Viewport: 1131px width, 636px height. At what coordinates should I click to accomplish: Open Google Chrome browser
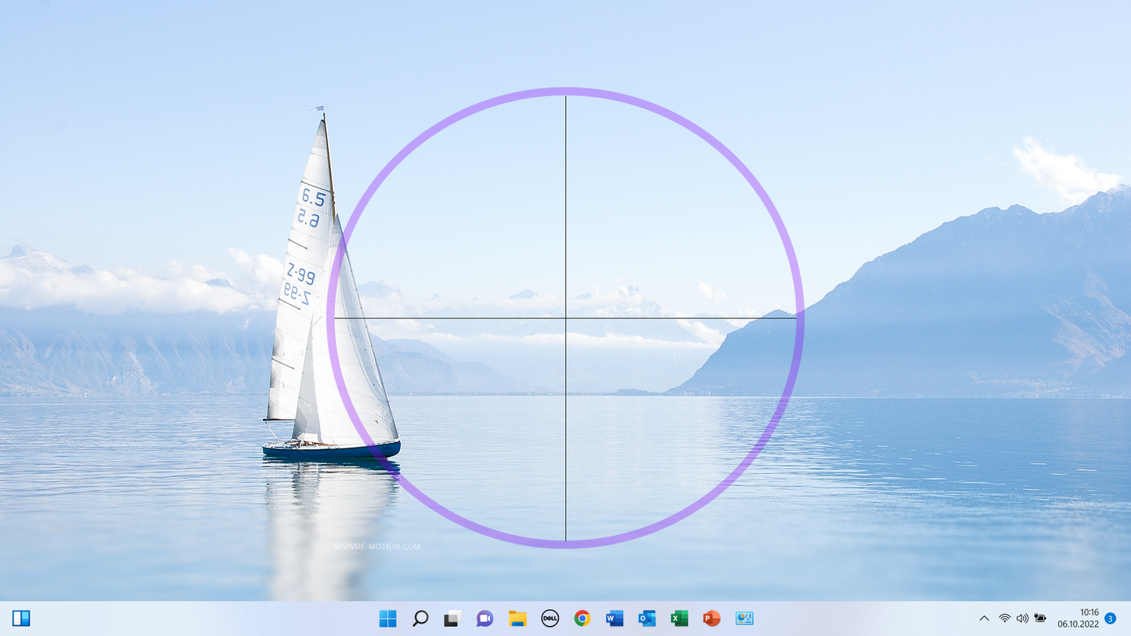tap(582, 619)
